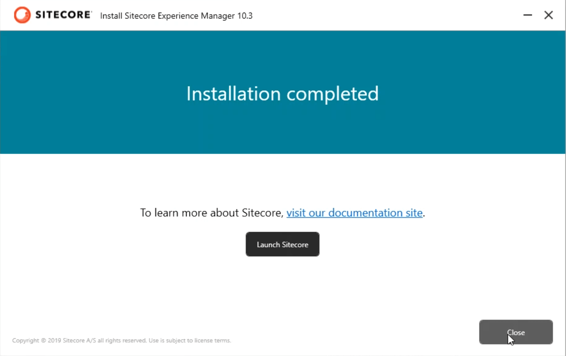This screenshot has height=356, width=566.
Task: Click the SITECORE wordmark in the header
Action: coord(63,15)
